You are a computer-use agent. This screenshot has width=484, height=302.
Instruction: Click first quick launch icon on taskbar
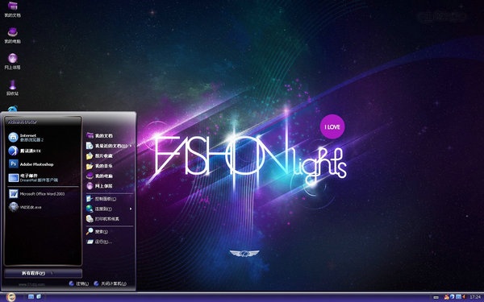(31, 296)
